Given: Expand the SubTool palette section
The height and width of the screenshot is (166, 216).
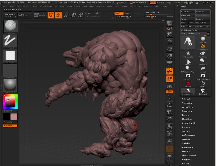Looking at the screenshot, I should [x=186, y=99].
